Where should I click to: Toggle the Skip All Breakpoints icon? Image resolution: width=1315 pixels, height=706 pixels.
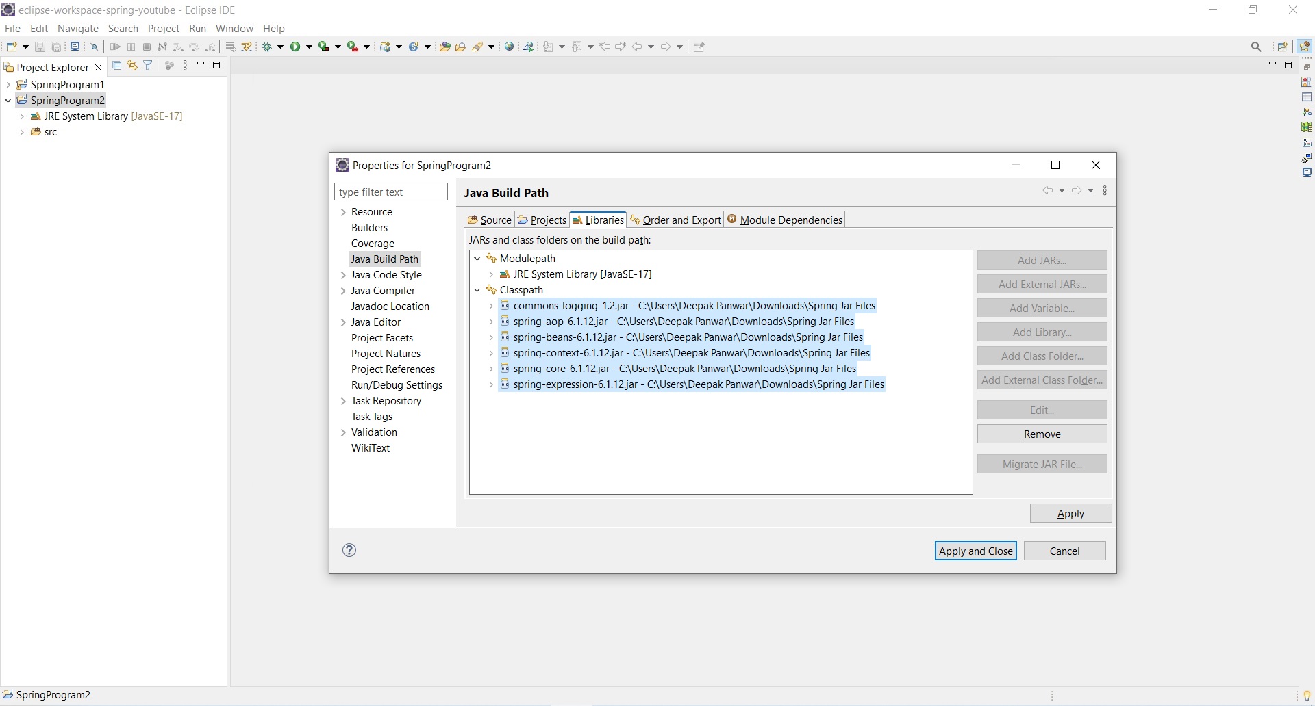(x=95, y=47)
